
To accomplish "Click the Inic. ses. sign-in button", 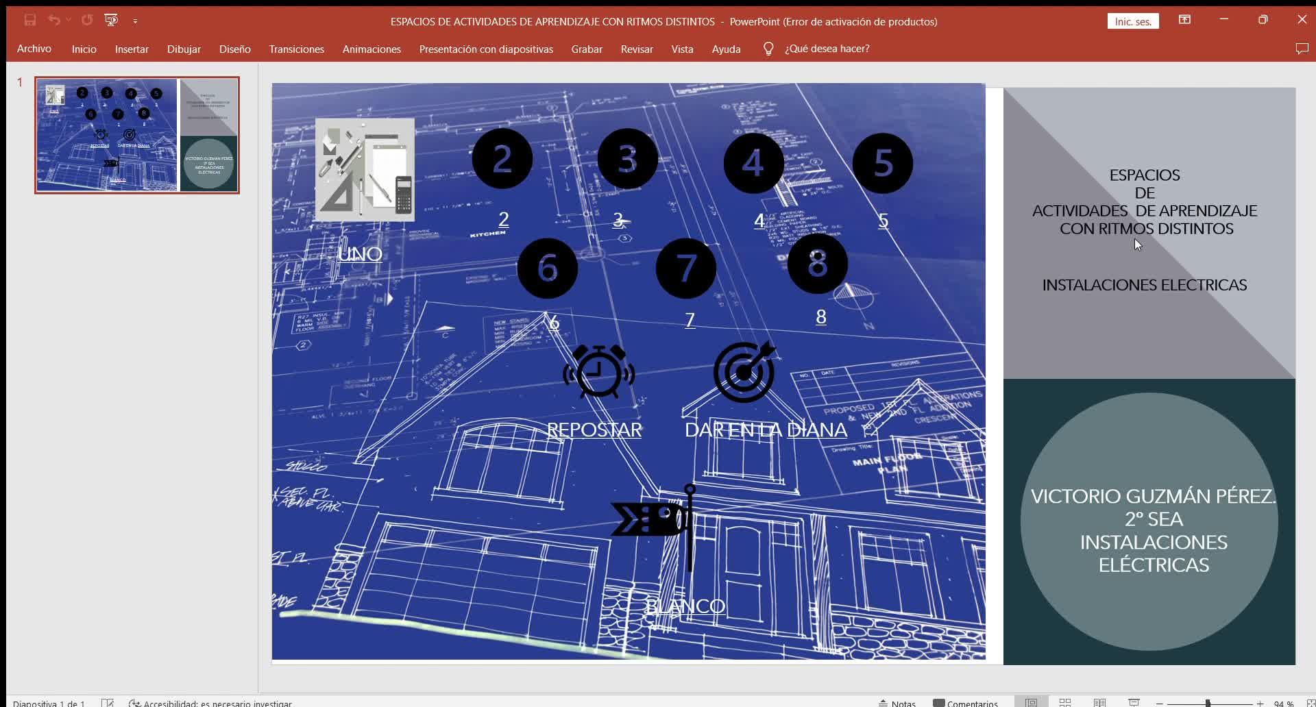I will (x=1133, y=21).
